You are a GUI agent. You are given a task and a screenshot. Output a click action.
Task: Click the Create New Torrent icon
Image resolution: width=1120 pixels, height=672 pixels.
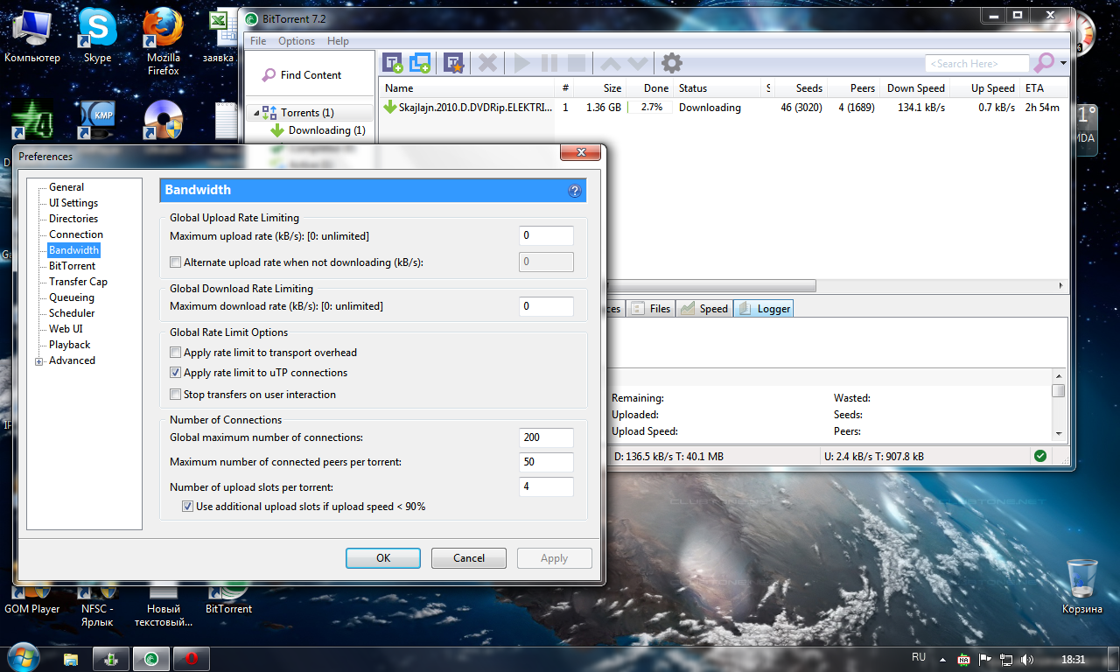pyautogui.click(x=453, y=63)
